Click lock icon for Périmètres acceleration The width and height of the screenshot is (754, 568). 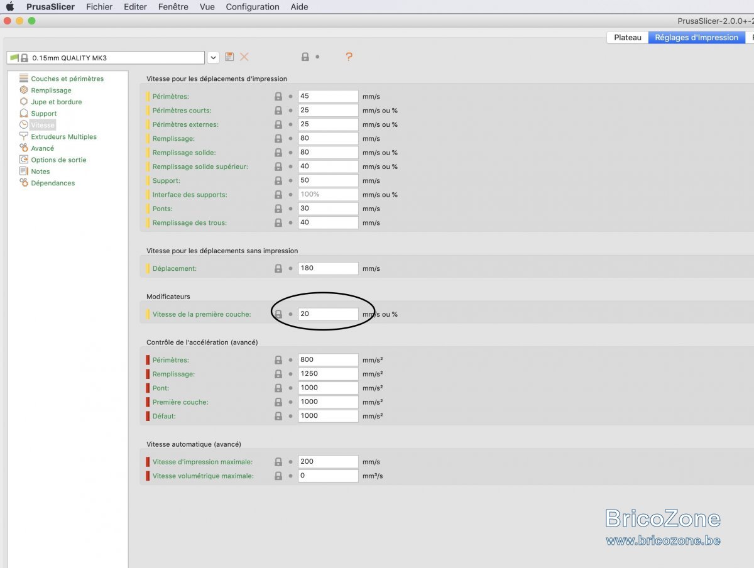pyautogui.click(x=278, y=360)
